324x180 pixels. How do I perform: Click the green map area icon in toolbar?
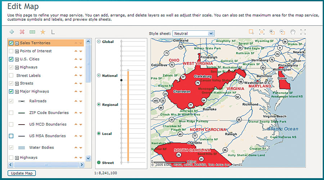[x=32, y=32]
